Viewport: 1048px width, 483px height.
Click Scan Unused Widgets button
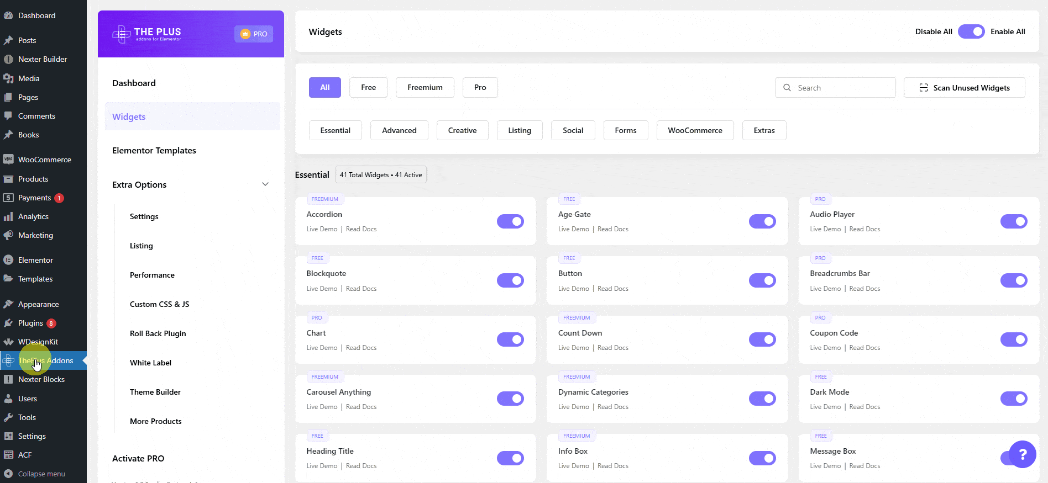965,88
